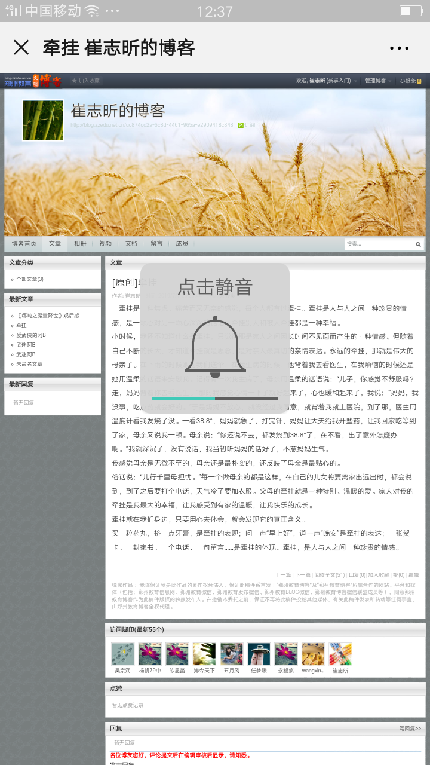Close the page with the X icon
Screen dimensions: 430x765
pyautogui.click(x=21, y=47)
